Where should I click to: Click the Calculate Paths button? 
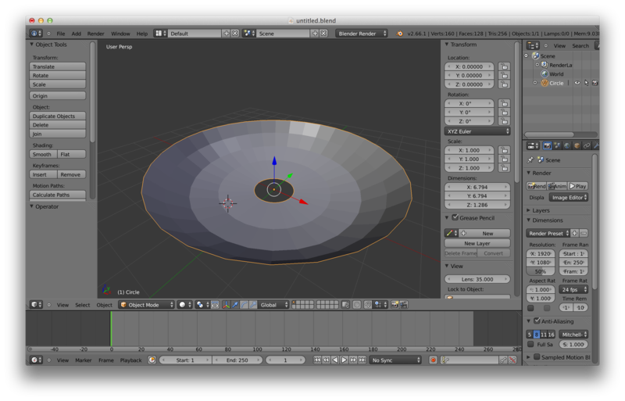57,195
